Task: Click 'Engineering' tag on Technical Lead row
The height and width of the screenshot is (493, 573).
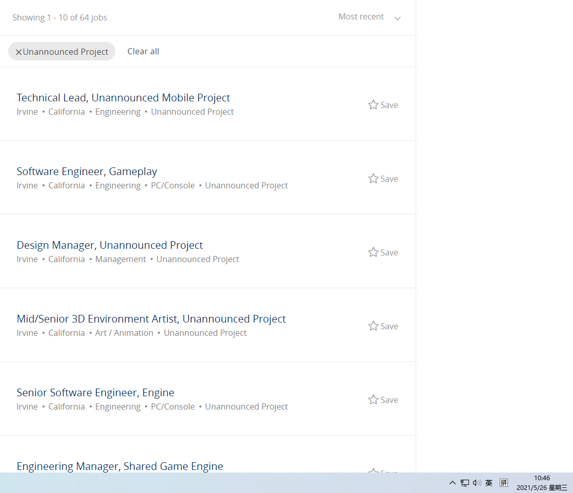Action: 118,112
